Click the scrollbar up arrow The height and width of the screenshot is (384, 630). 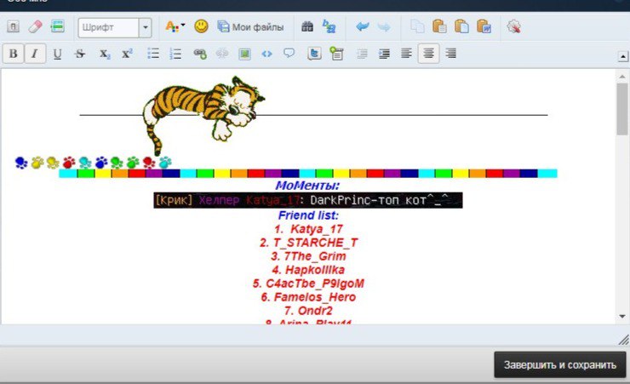[x=622, y=77]
